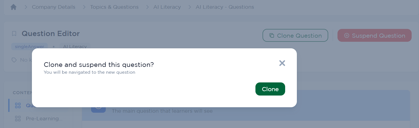The height and width of the screenshot is (128, 419).
Task: Open Company Details breadcrumb link
Action: 53,7
